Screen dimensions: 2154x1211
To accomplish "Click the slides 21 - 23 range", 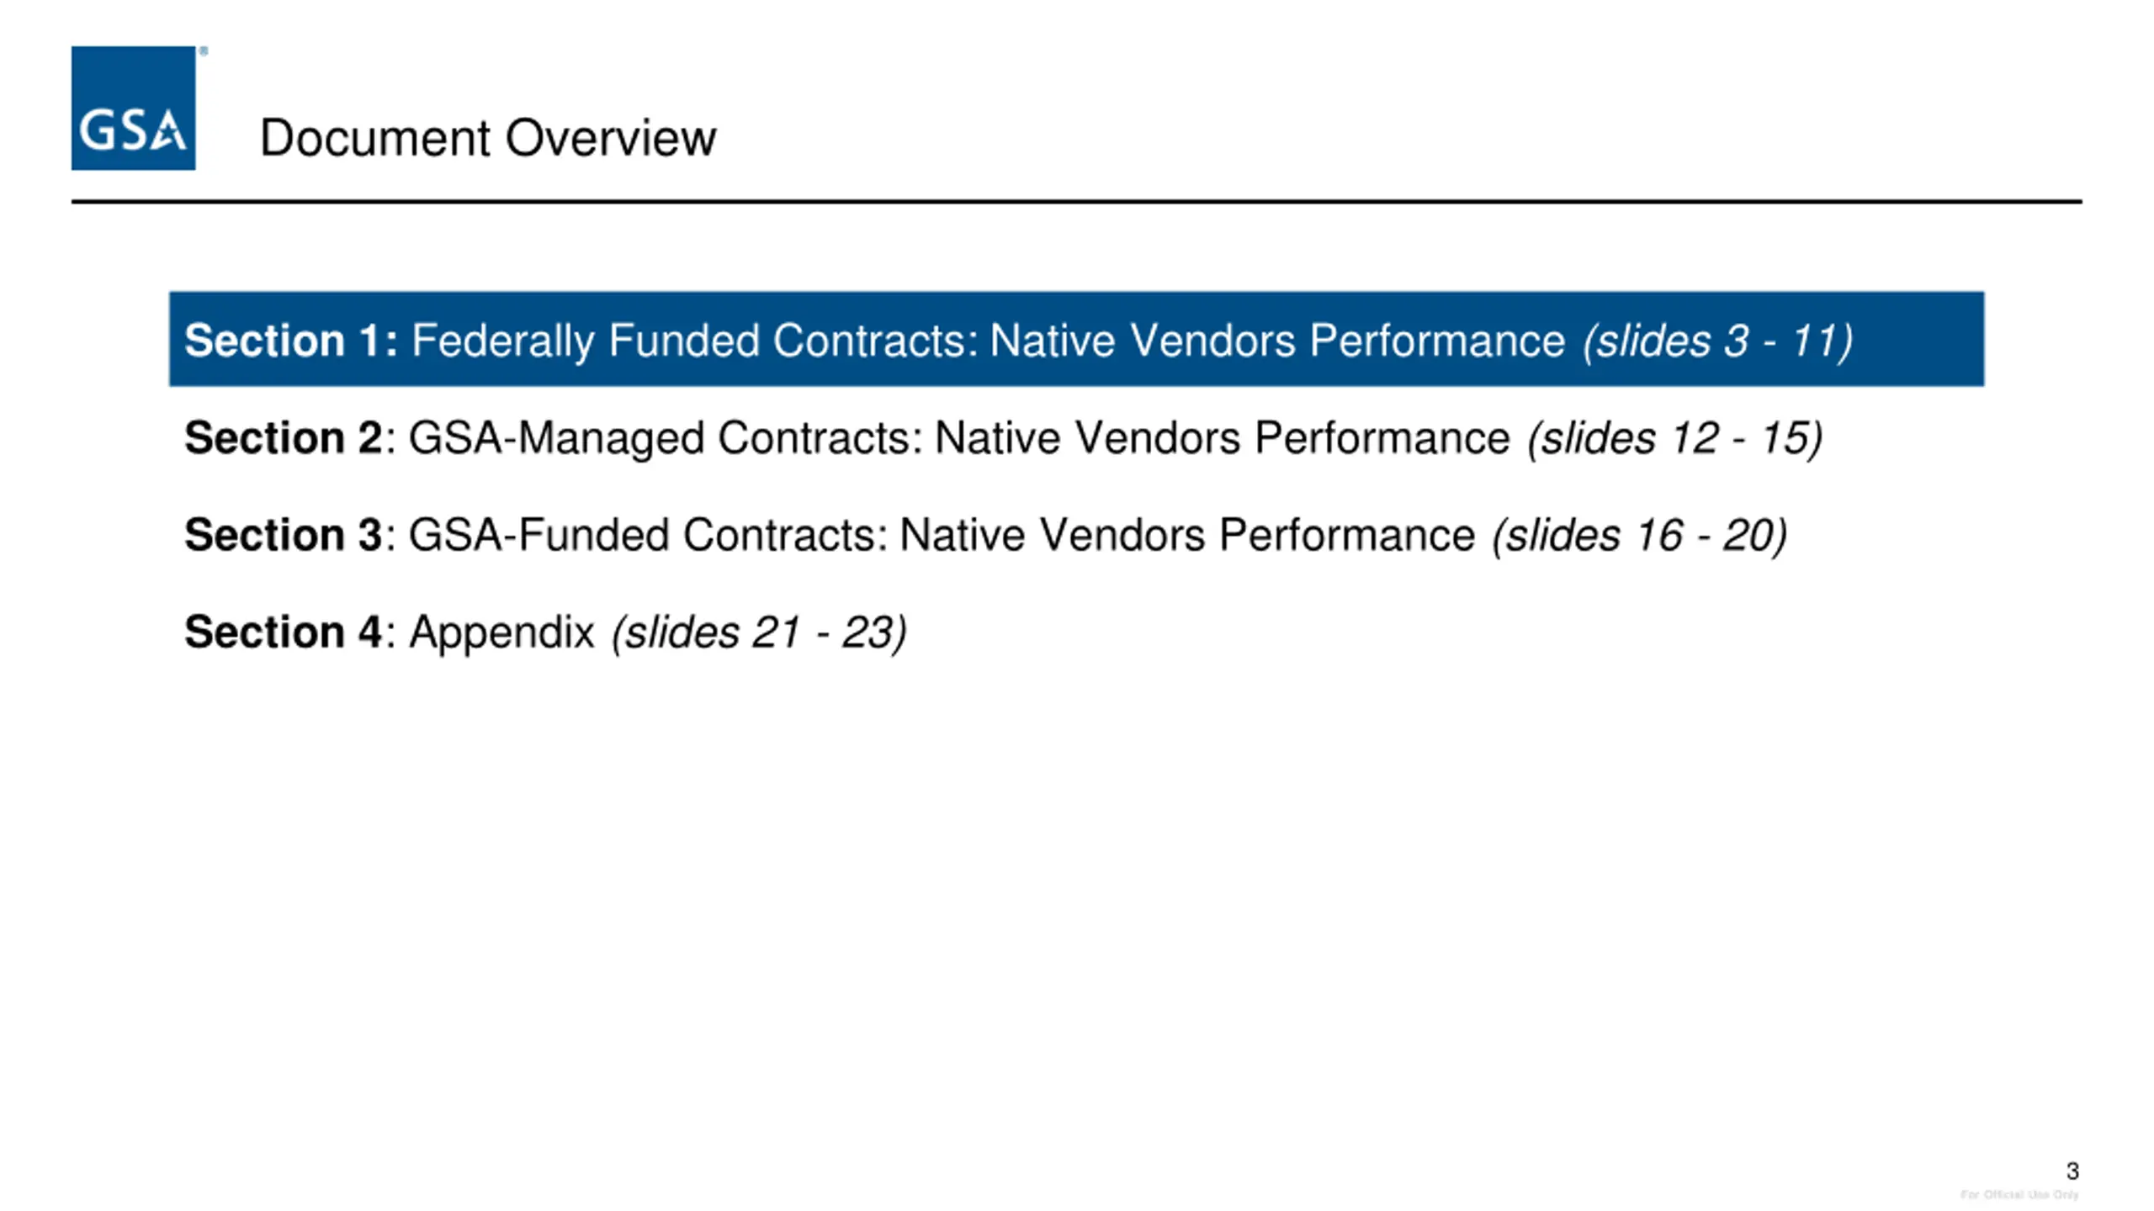I will pyautogui.click(x=760, y=632).
